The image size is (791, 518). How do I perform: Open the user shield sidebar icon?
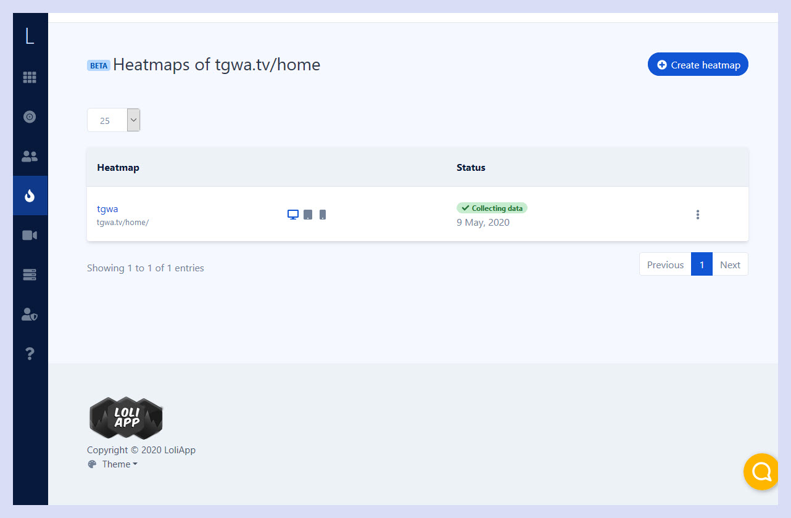30,314
